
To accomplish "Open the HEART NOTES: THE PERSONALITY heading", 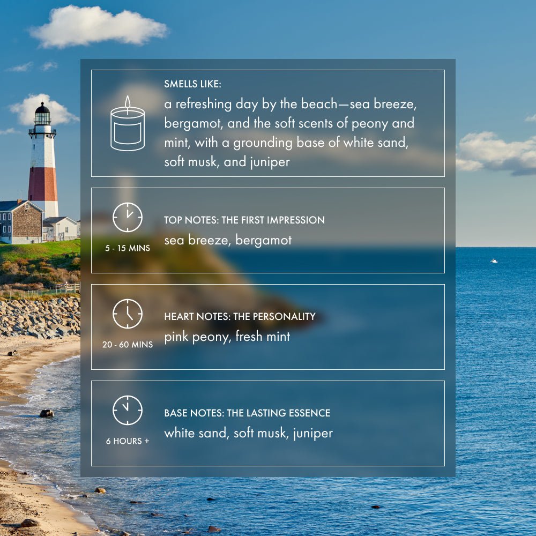I will click(240, 317).
